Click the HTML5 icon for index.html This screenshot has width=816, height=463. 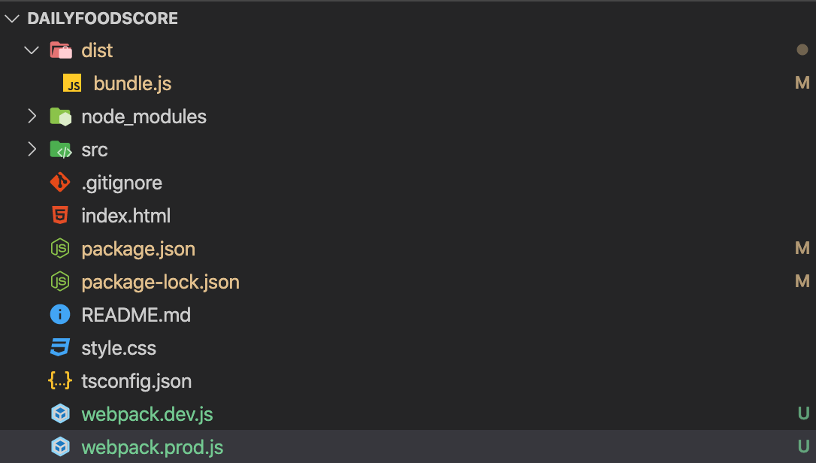tap(60, 215)
